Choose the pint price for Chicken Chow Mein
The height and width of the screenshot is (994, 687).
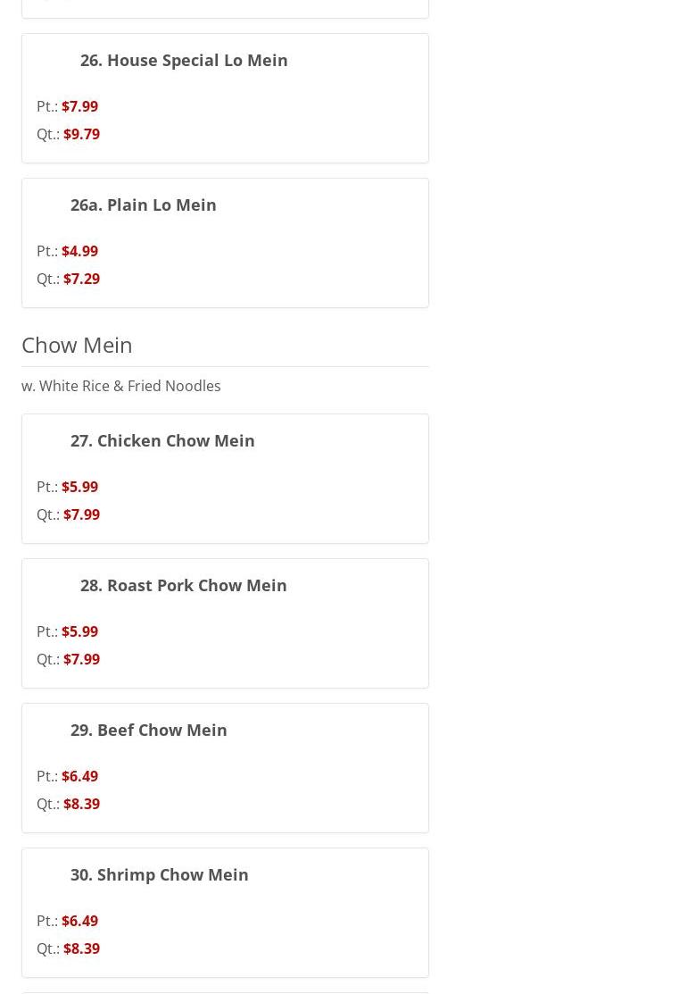[x=79, y=487]
